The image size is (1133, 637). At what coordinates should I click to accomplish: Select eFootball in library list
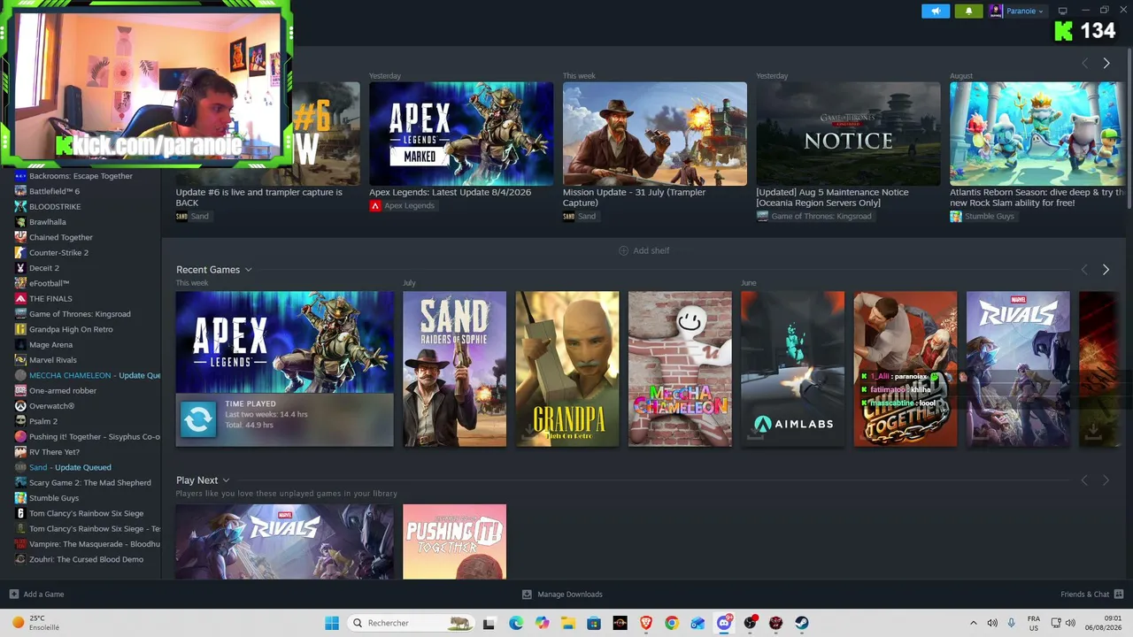pos(49,283)
